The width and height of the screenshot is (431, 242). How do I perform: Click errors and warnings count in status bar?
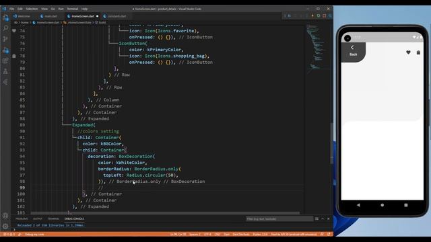(x=9, y=235)
